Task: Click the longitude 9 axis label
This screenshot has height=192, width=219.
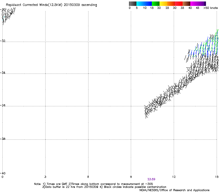Action: coord(131,177)
